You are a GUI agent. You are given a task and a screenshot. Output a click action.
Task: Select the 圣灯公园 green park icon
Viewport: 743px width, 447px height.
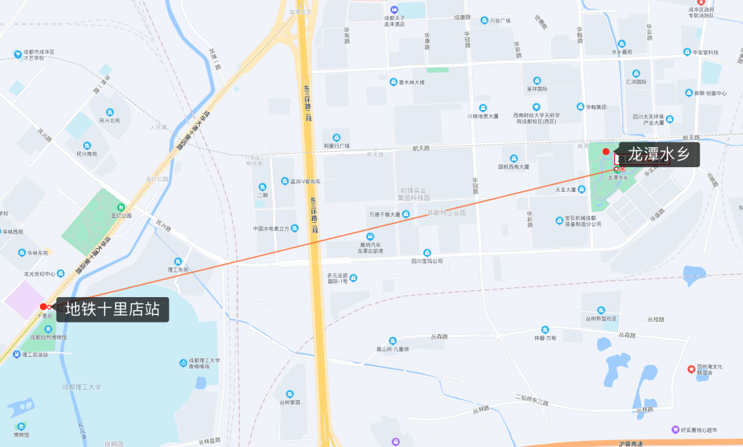pos(121,207)
